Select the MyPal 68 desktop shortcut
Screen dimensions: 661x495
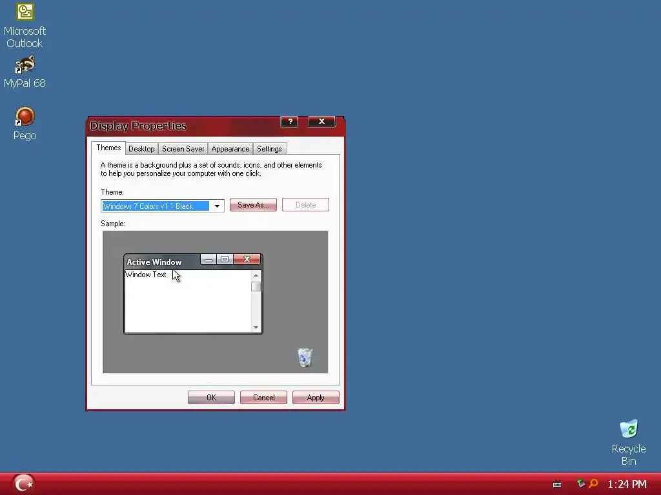[x=25, y=72]
